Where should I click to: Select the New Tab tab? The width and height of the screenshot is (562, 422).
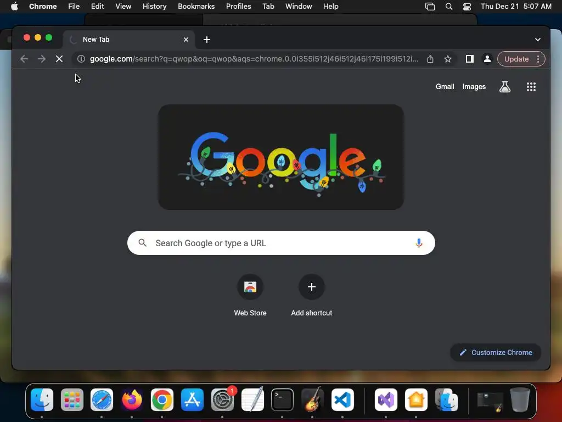pyautogui.click(x=129, y=40)
